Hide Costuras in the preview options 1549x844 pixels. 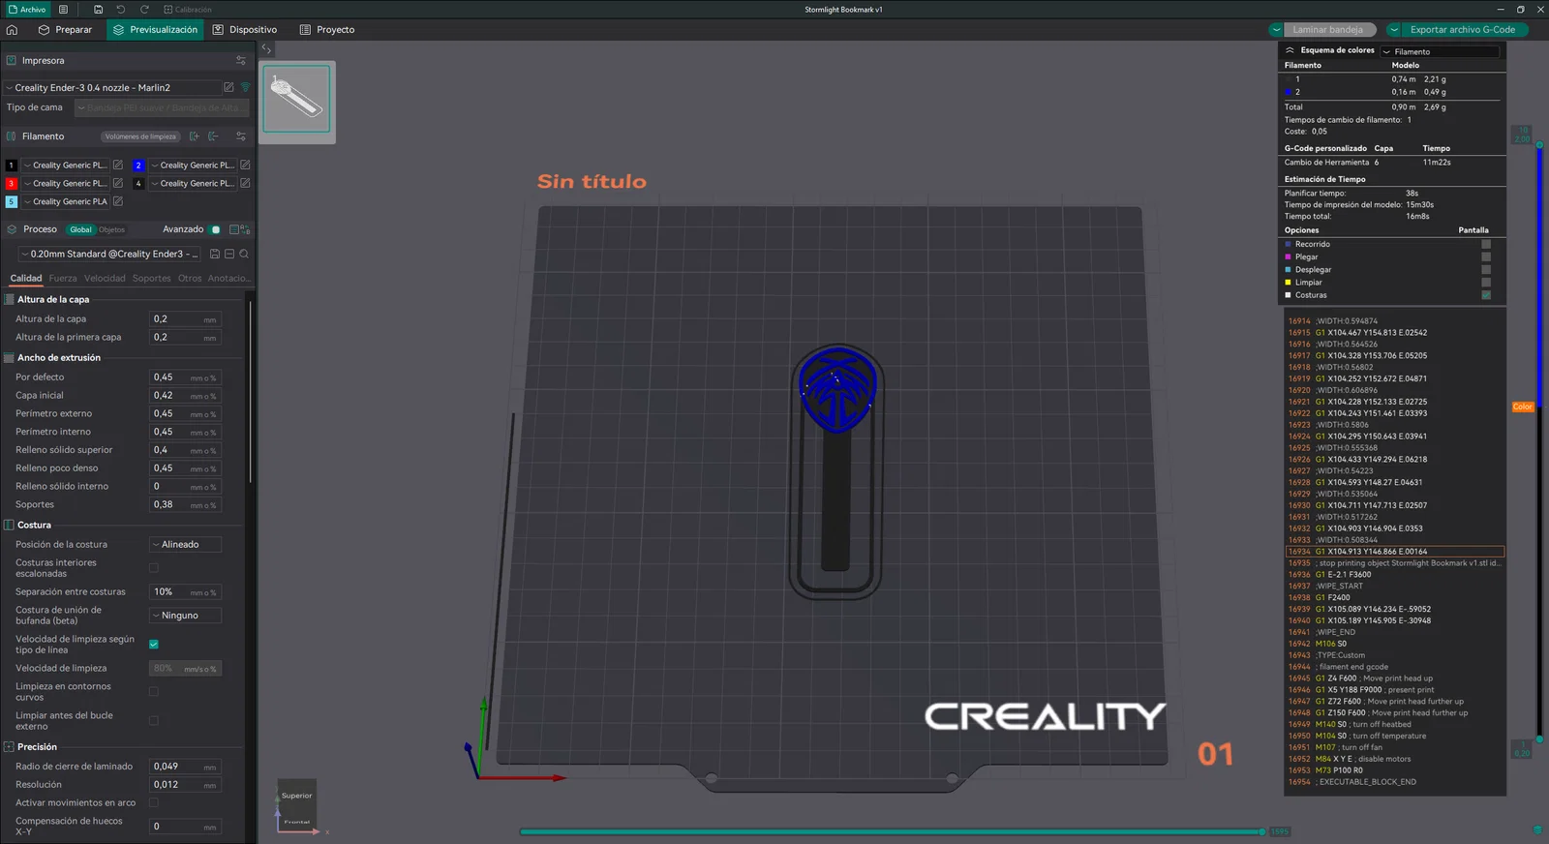pyautogui.click(x=1486, y=295)
